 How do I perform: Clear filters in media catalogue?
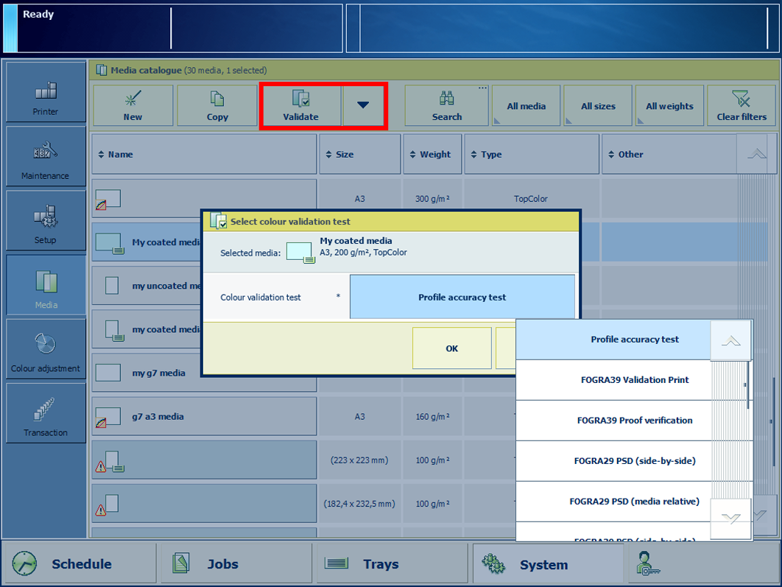point(741,106)
